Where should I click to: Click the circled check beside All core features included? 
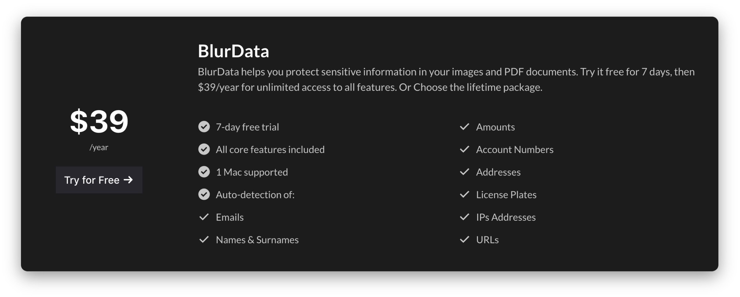pyautogui.click(x=204, y=149)
